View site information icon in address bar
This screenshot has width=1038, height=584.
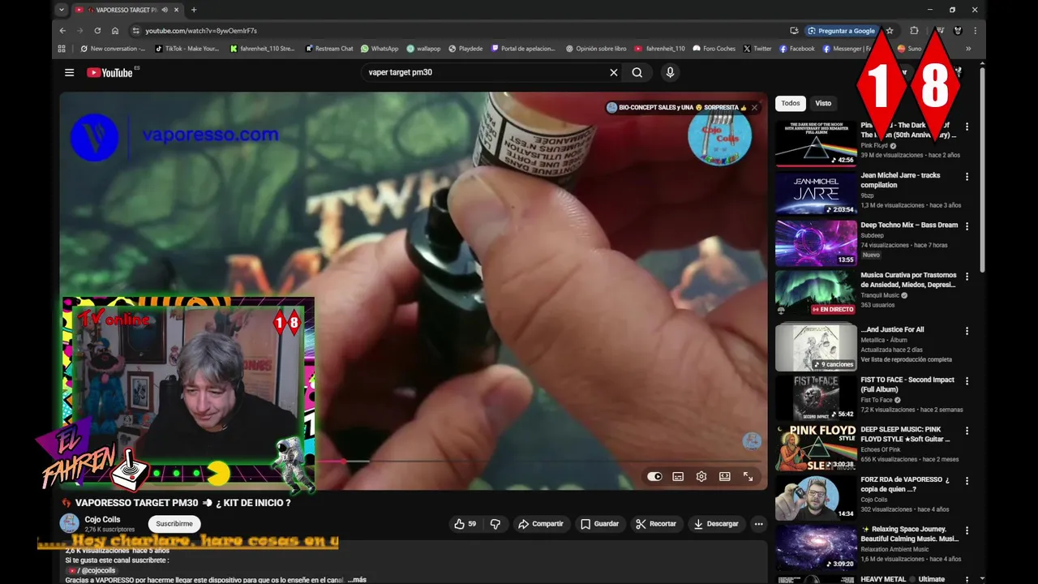pyautogui.click(x=135, y=31)
